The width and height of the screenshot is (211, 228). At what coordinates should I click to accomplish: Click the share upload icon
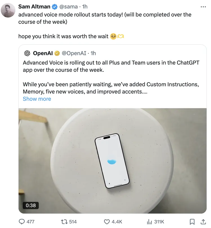(x=203, y=222)
